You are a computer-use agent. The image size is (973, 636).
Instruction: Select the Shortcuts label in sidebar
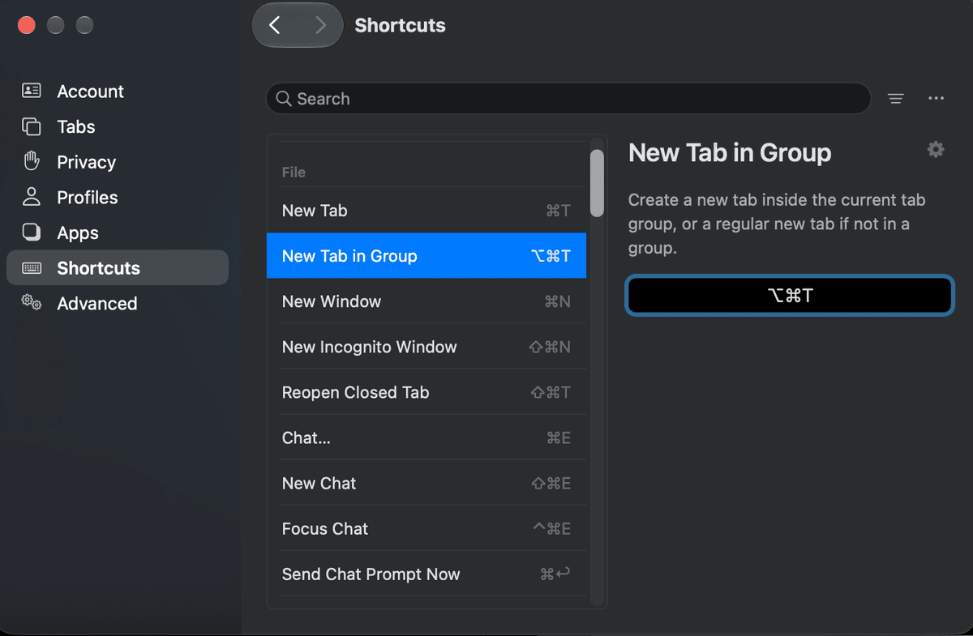(x=98, y=268)
